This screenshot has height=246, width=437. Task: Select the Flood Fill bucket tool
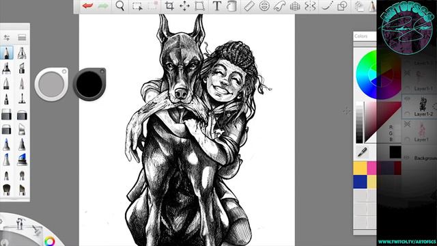coord(231,6)
